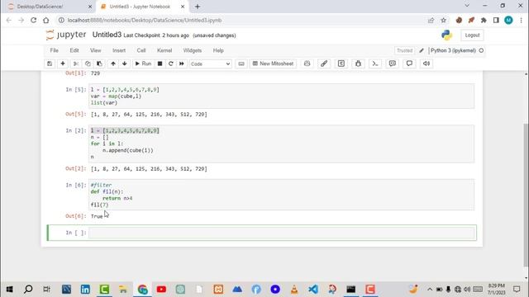Viewport: 529px width, 297px height.
Task: Open the Insert menu
Action: click(x=119, y=50)
